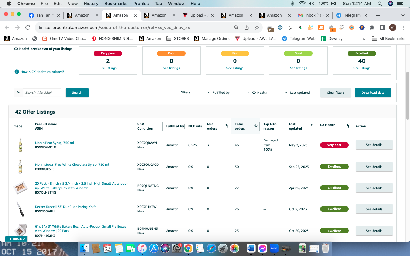
Task: Open System Preferences in the Dock
Action: pos(177,248)
